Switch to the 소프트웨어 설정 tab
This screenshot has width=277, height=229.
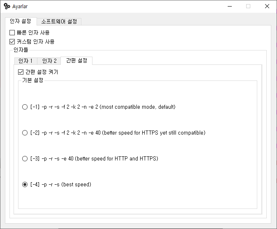(59, 21)
